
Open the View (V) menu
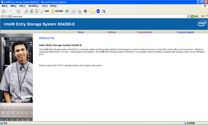pos(22,6)
